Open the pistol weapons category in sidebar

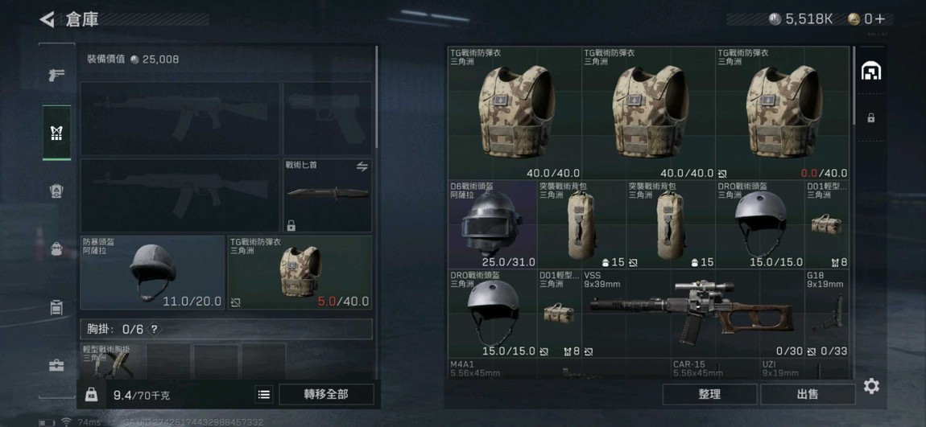[56, 75]
